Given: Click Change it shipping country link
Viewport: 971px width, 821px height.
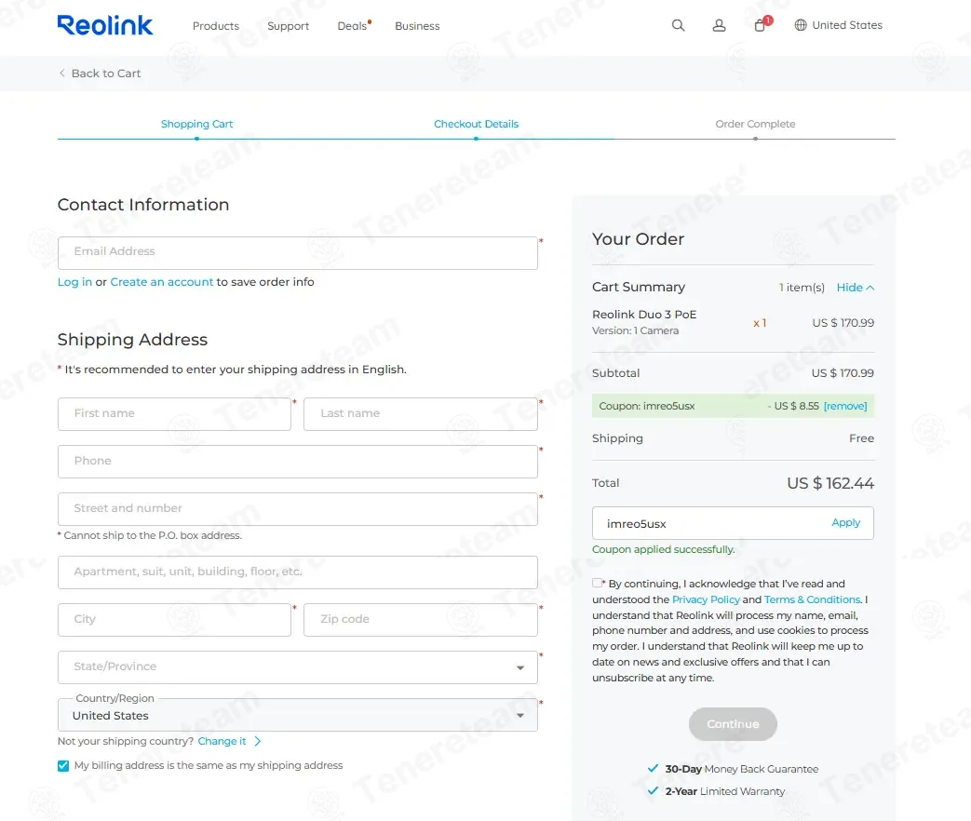Looking at the screenshot, I should (x=222, y=741).
